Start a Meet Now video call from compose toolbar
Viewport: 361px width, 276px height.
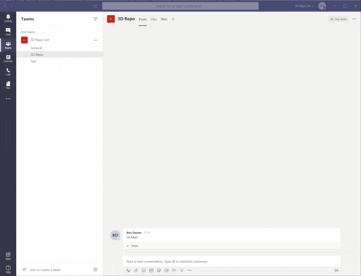click(x=166, y=270)
